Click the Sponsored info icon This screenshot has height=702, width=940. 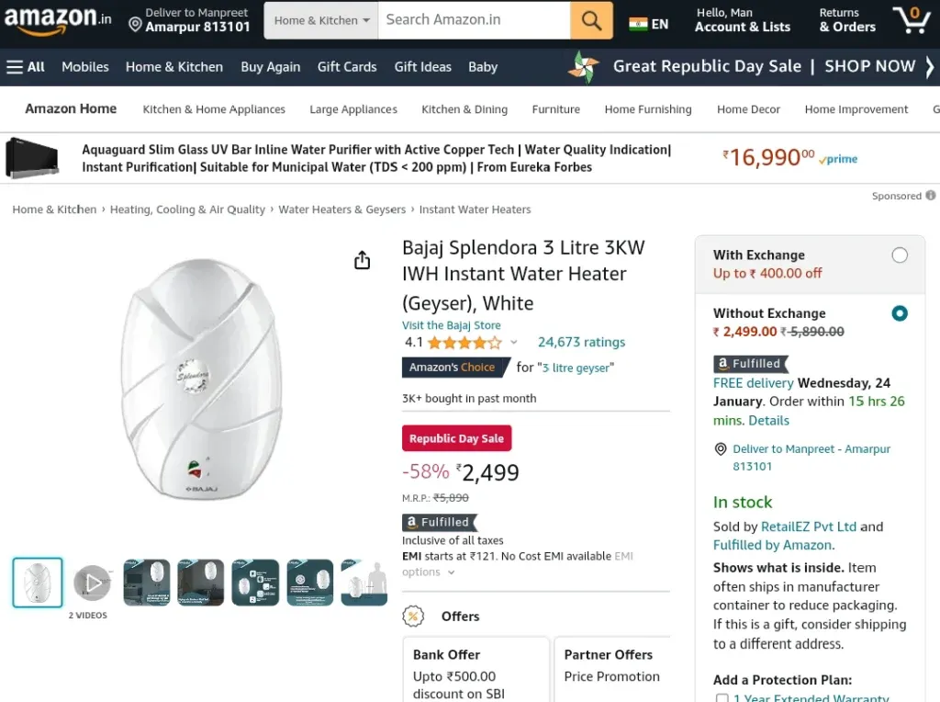(x=930, y=196)
